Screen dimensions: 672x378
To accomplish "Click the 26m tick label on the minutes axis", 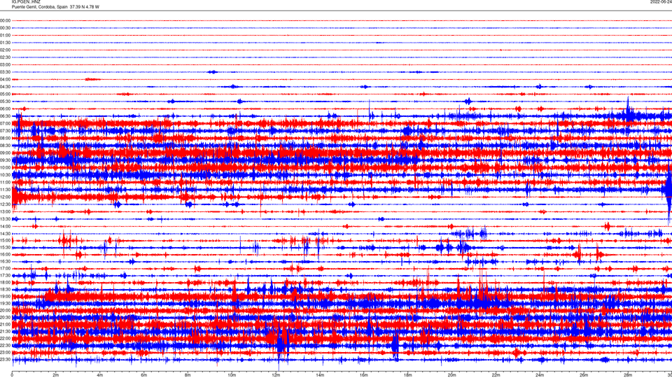I will pyautogui.click(x=584, y=375).
